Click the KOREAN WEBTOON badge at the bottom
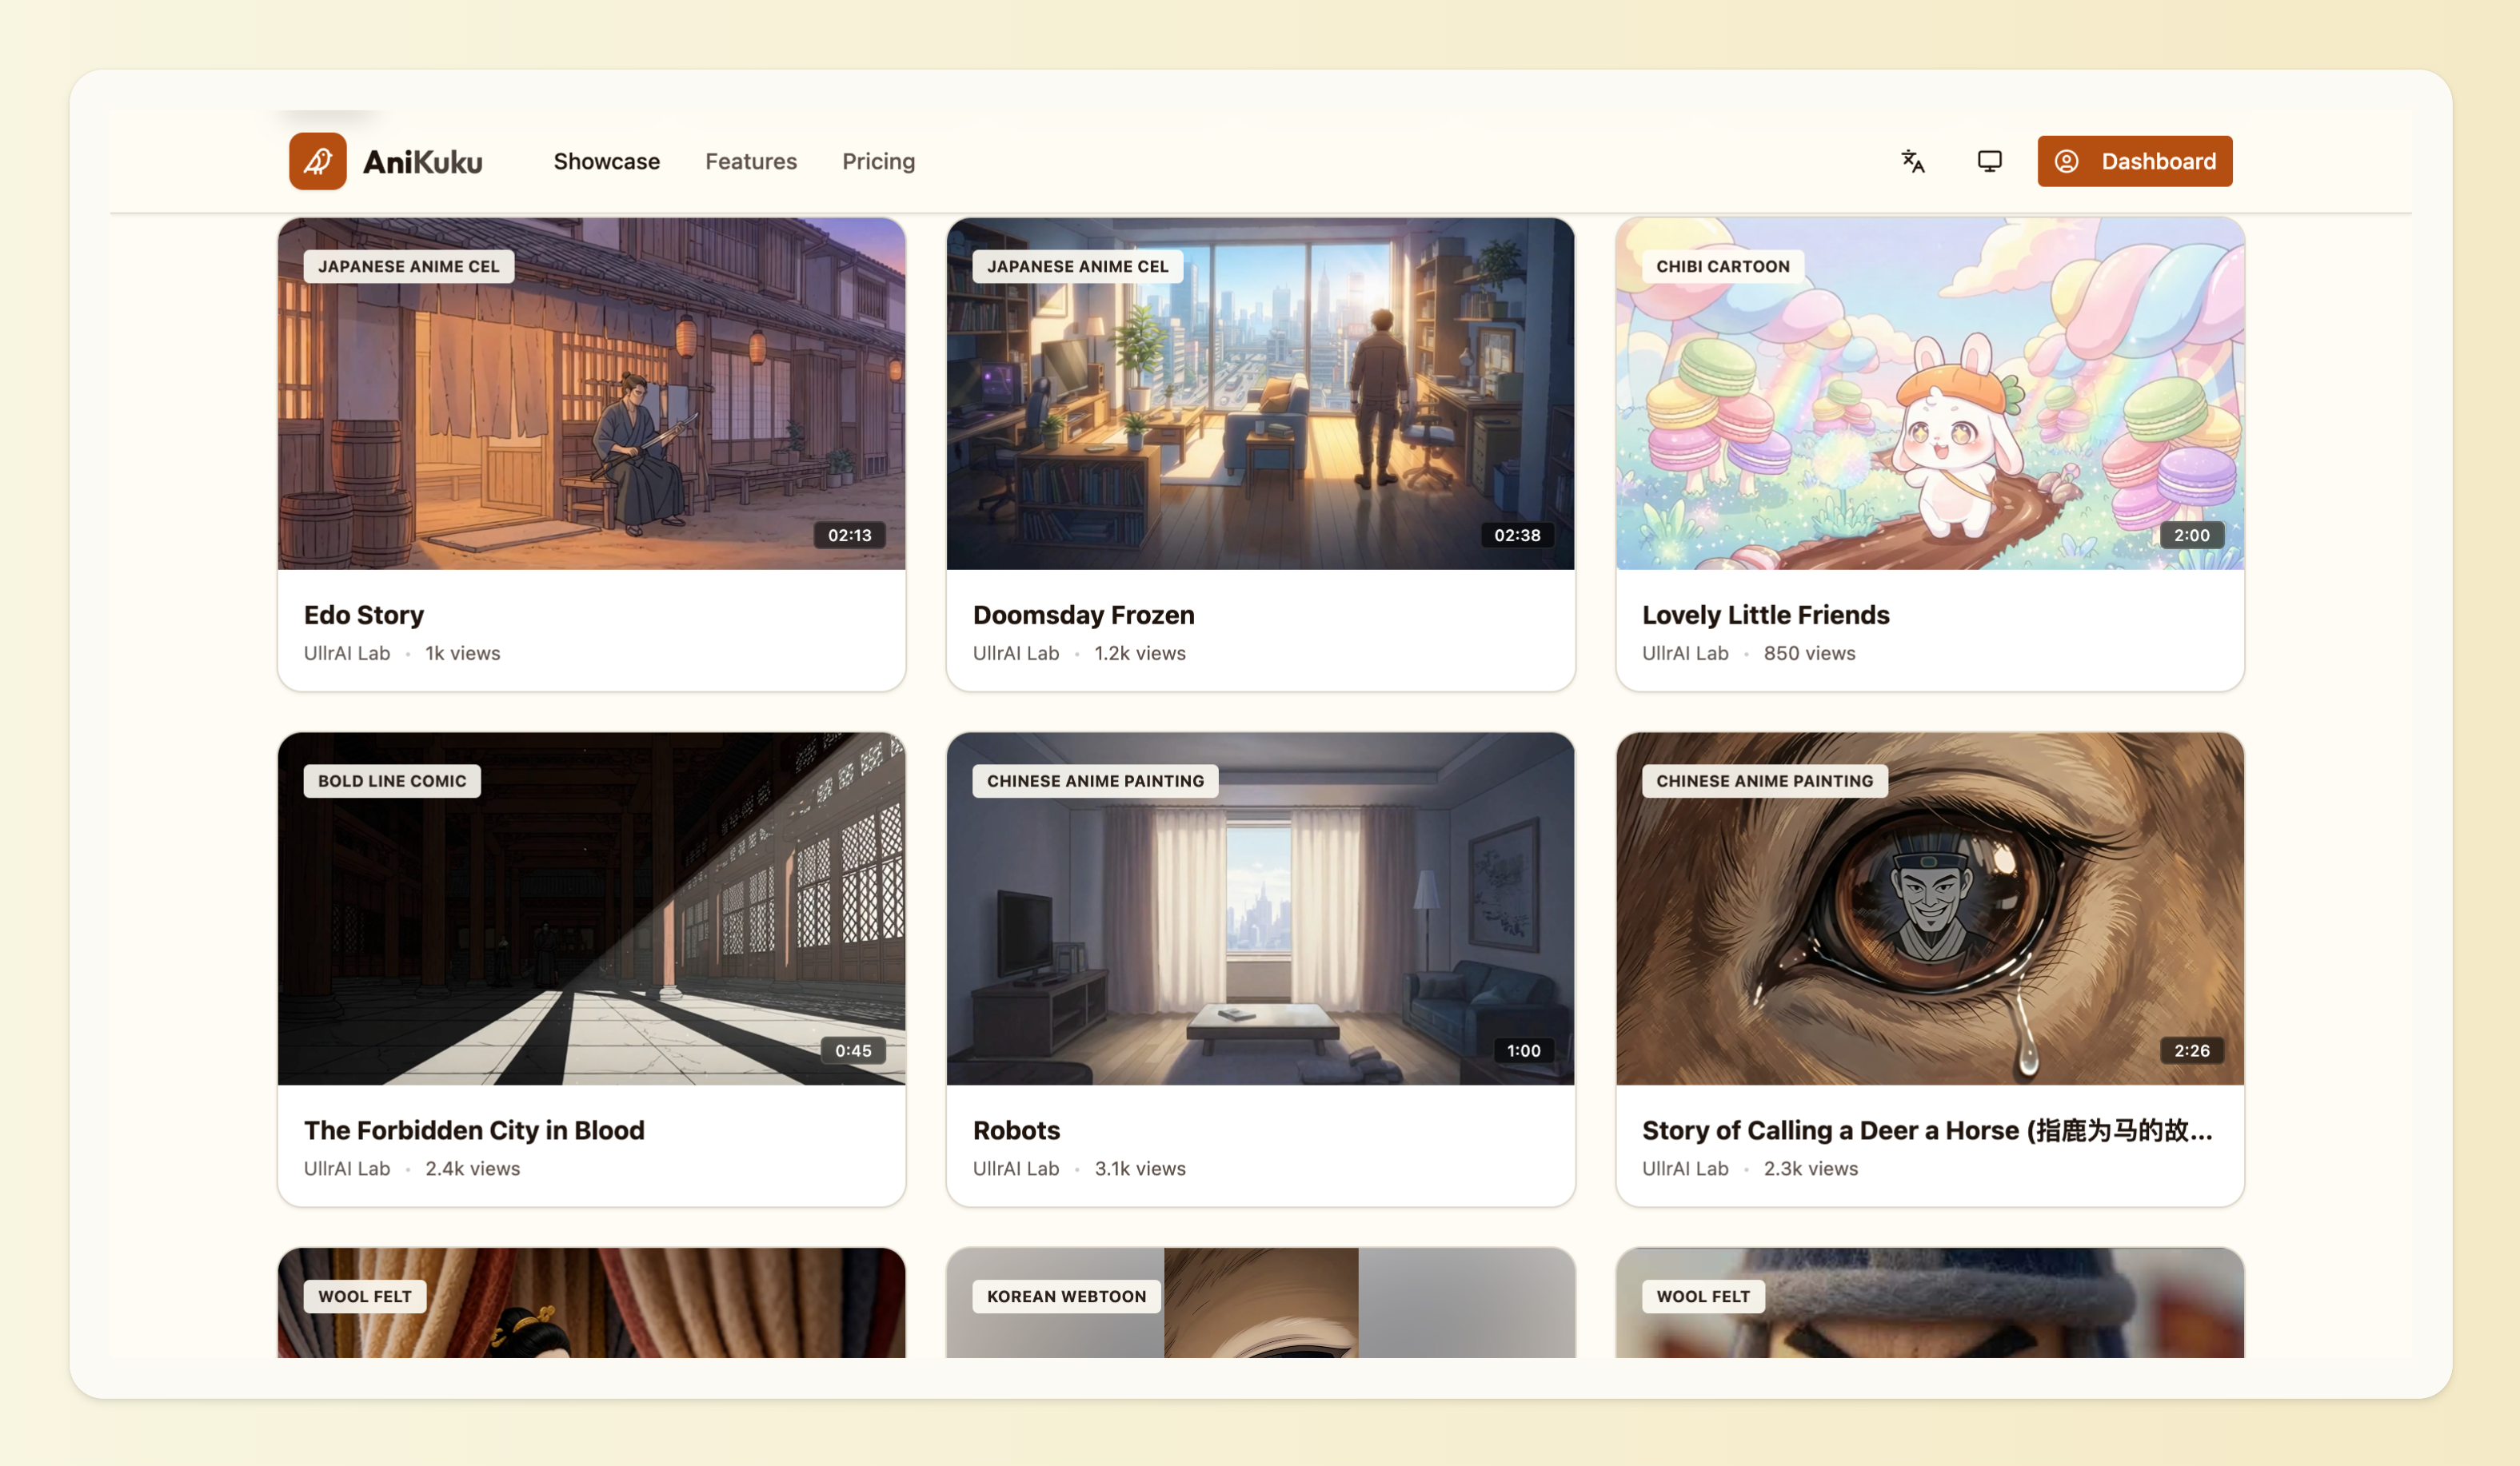2520x1466 pixels. [1065, 1296]
